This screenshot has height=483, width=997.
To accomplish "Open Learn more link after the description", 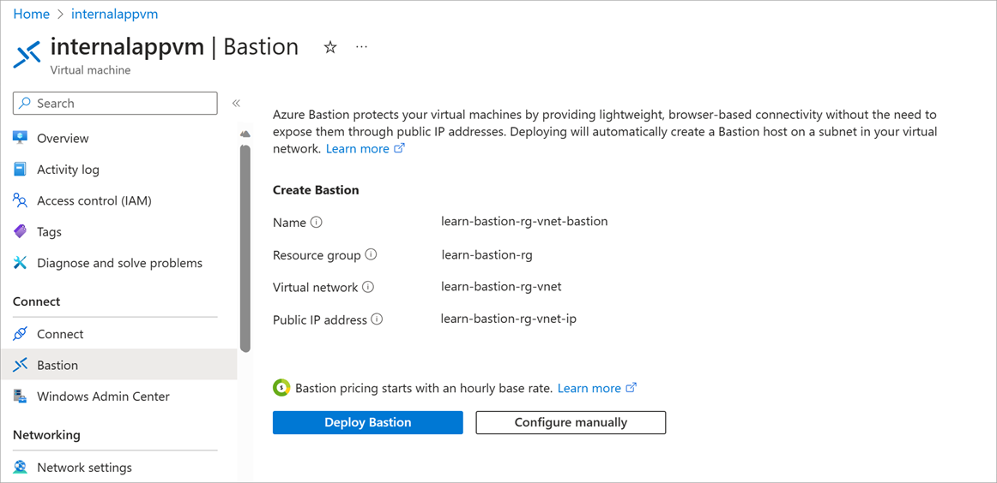I will tap(365, 148).
